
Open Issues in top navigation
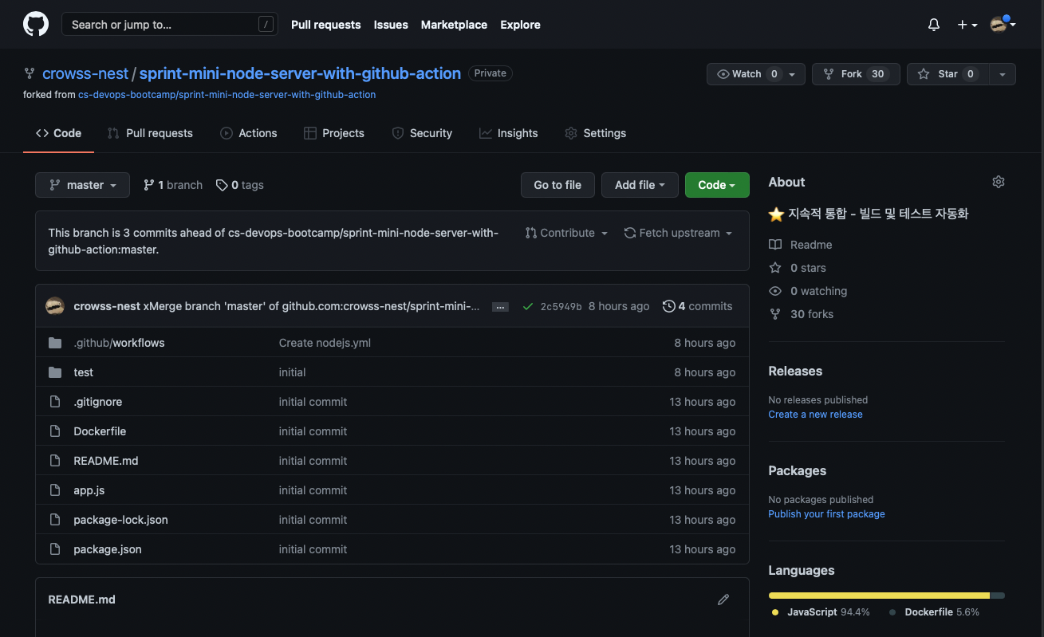pos(391,25)
